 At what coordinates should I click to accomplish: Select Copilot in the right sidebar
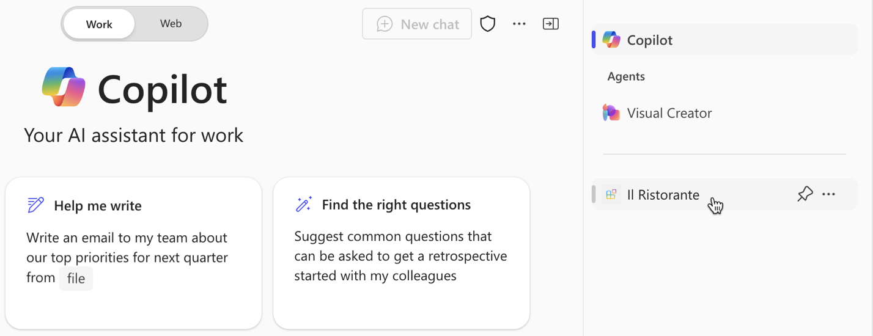pos(649,40)
